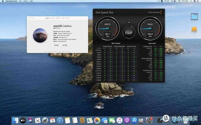This screenshot has width=201, height=125.
Task: Click System Report button in About This Mac
Action: (x=57, y=45)
